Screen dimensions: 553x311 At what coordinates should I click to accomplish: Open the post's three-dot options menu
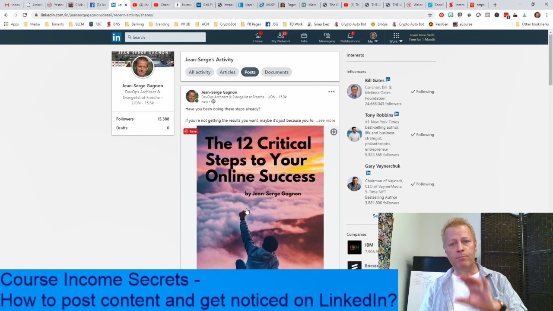click(x=331, y=92)
